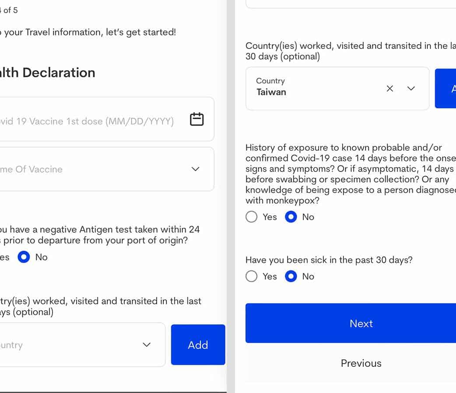Screen dimensions: 456x393
Task: Click the Taiwan country value text
Action: coord(271,92)
